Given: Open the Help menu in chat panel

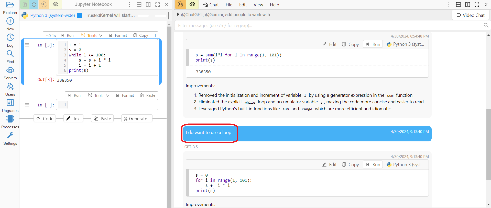Looking at the screenshot, I should click(x=274, y=5).
